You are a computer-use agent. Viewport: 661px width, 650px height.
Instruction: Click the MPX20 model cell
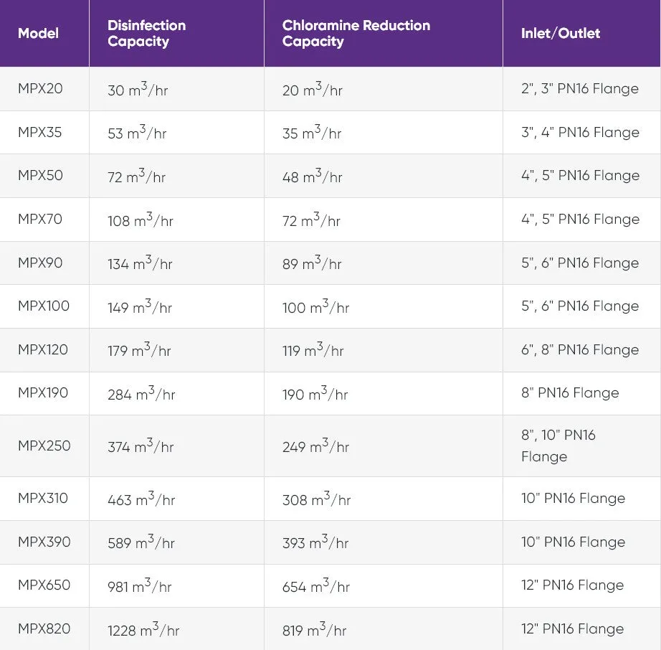40,88
